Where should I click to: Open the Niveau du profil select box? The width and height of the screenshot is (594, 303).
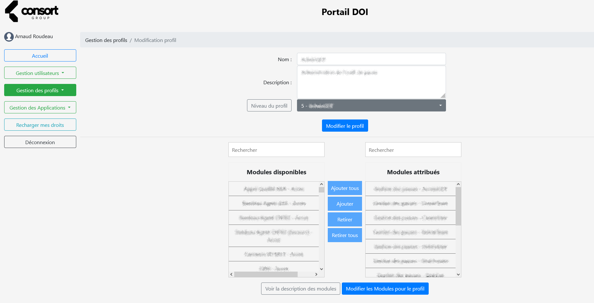pyautogui.click(x=371, y=106)
